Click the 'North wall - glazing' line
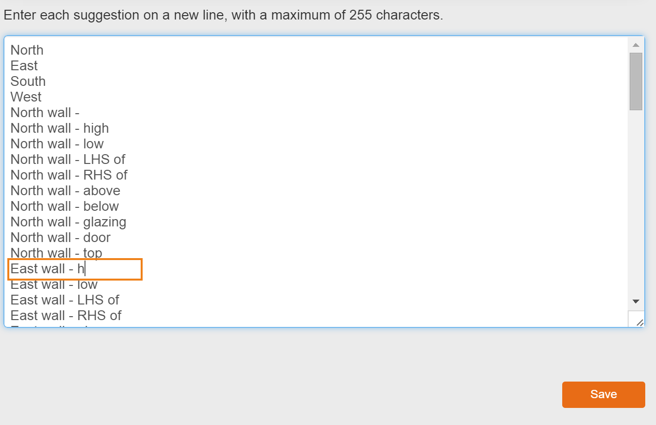The width and height of the screenshot is (656, 425). [x=68, y=222]
